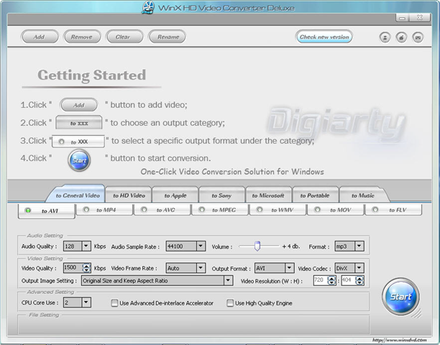Select the 'to WMV' radio option
Screen dimensions: 440x345
(x=278, y=210)
